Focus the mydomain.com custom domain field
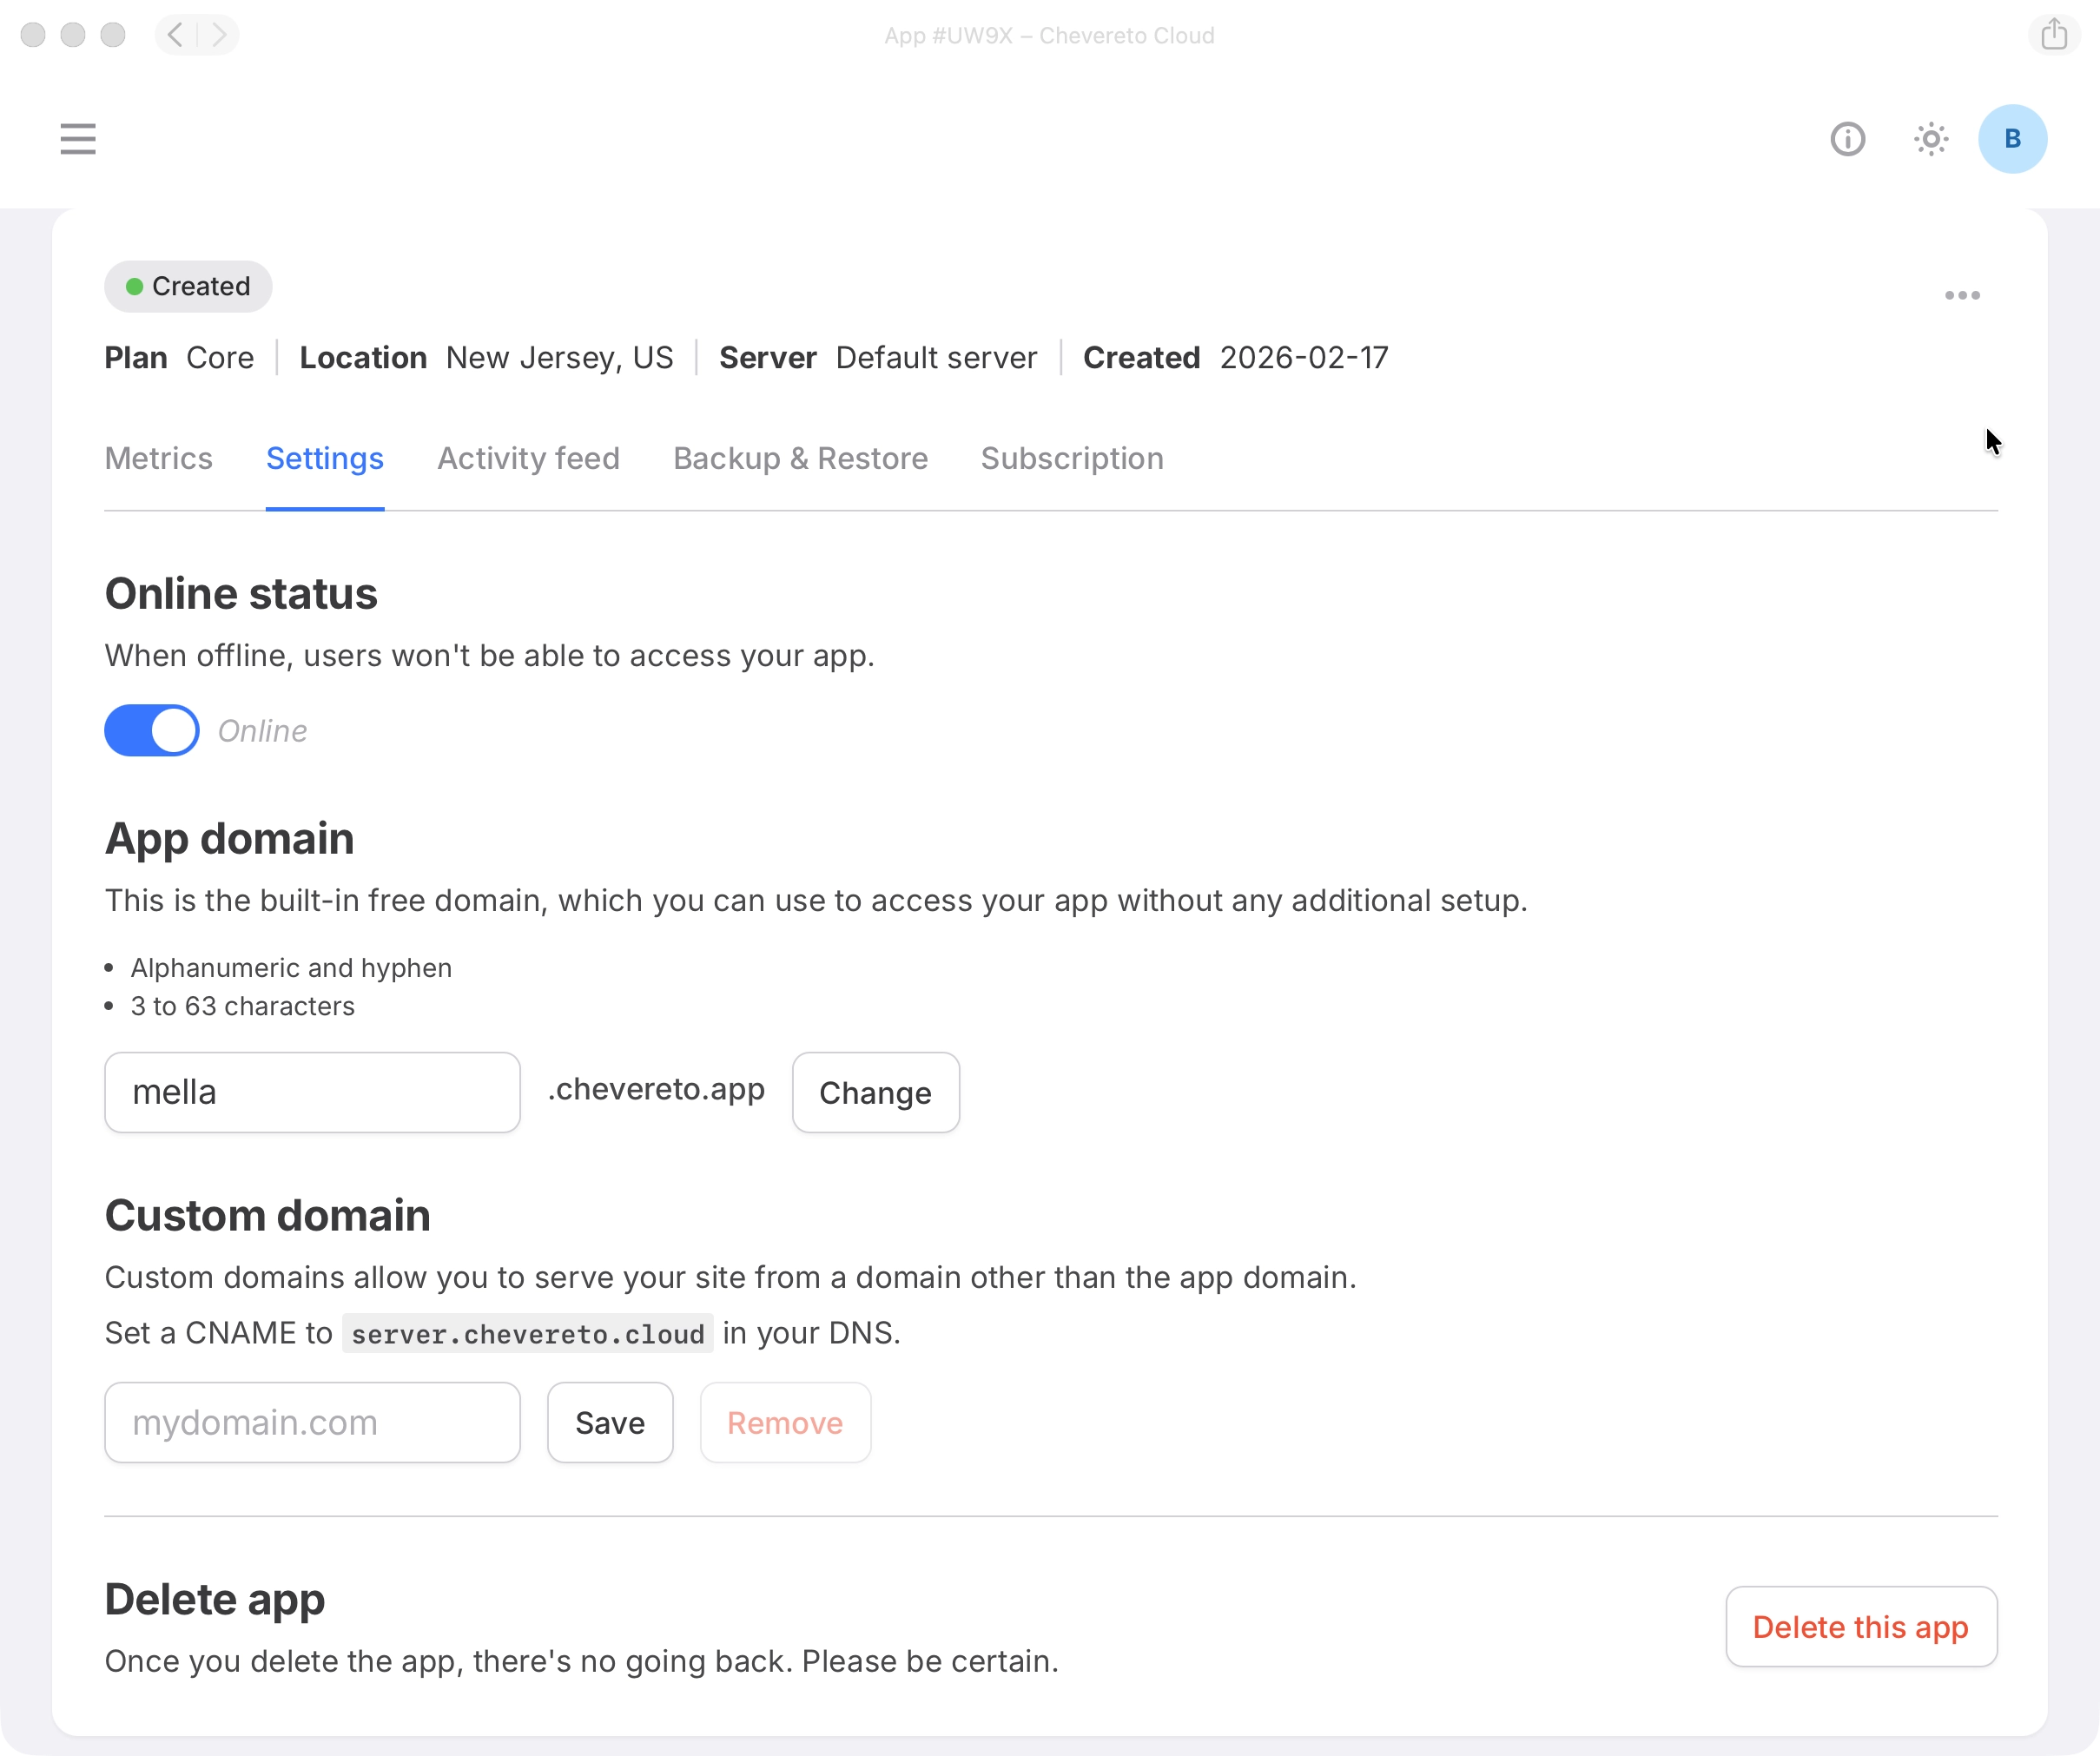The width and height of the screenshot is (2100, 1756). click(x=312, y=1422)
